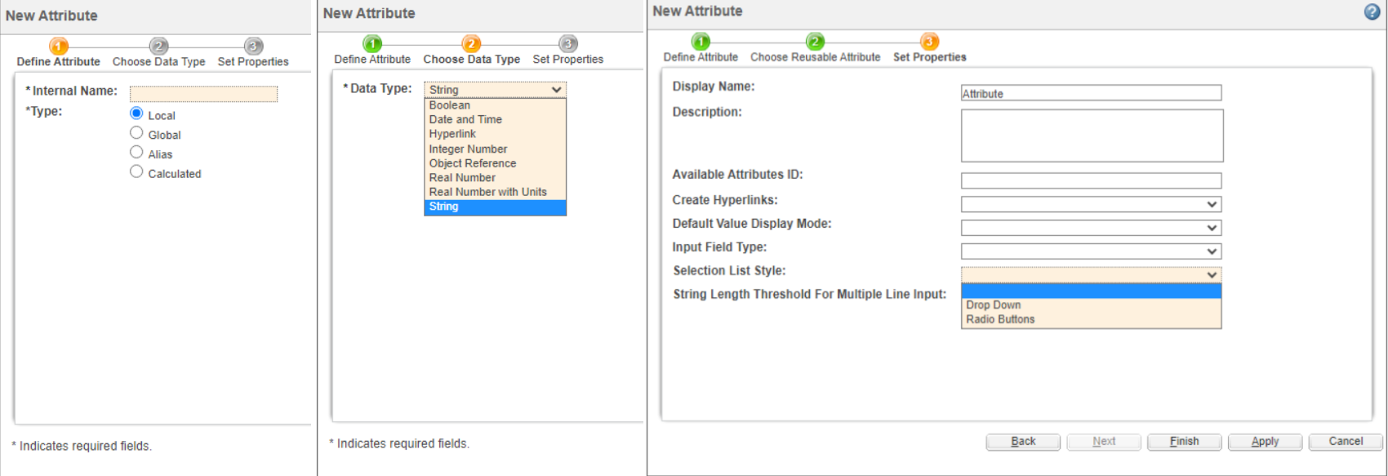The width and height of the screenshot is (1388, 476).
Task: Click gray step 3 circle in middle window
Action: tap(568, 44)
